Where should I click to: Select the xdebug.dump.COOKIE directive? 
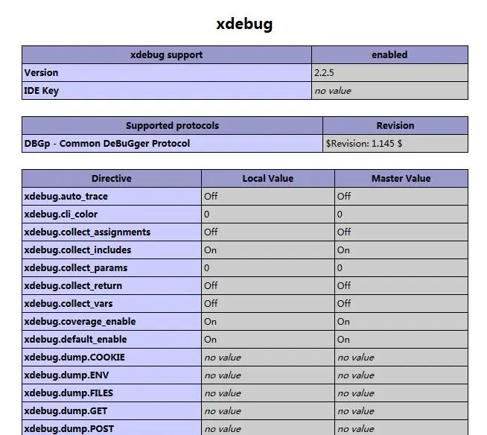coord(112,358)
